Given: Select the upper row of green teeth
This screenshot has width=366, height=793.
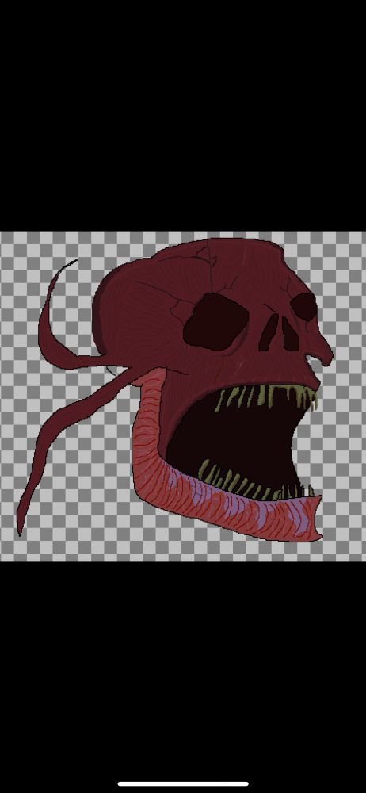Looking at the screenshot, I should tap(268, 396).
